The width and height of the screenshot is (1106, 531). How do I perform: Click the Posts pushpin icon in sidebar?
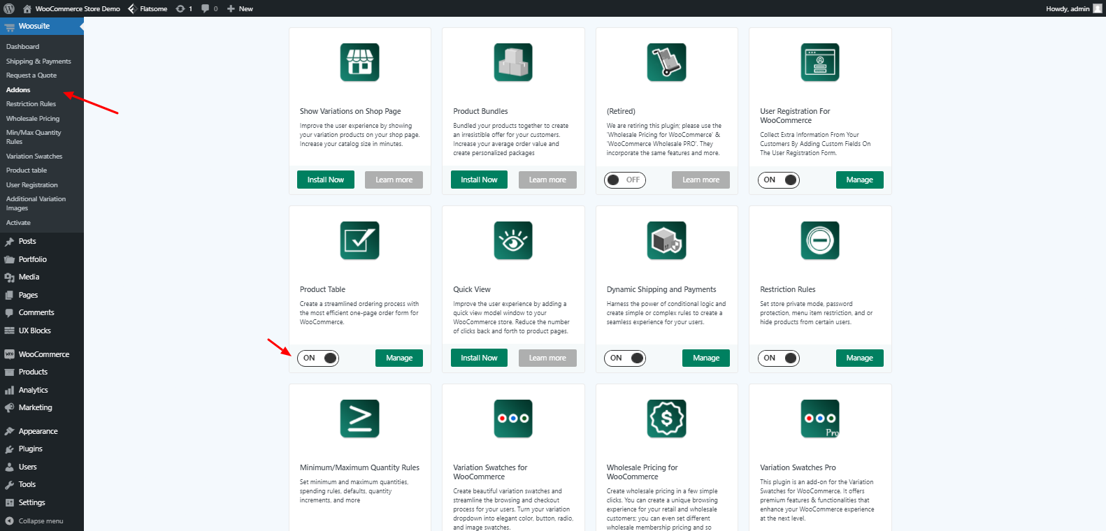point(9,242)
